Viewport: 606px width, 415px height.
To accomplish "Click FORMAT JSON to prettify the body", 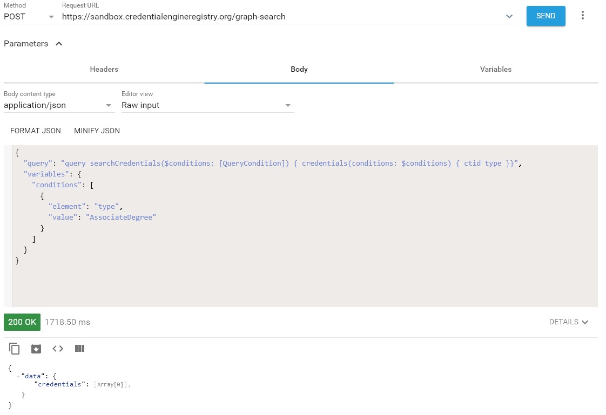I will pos(35,131).
